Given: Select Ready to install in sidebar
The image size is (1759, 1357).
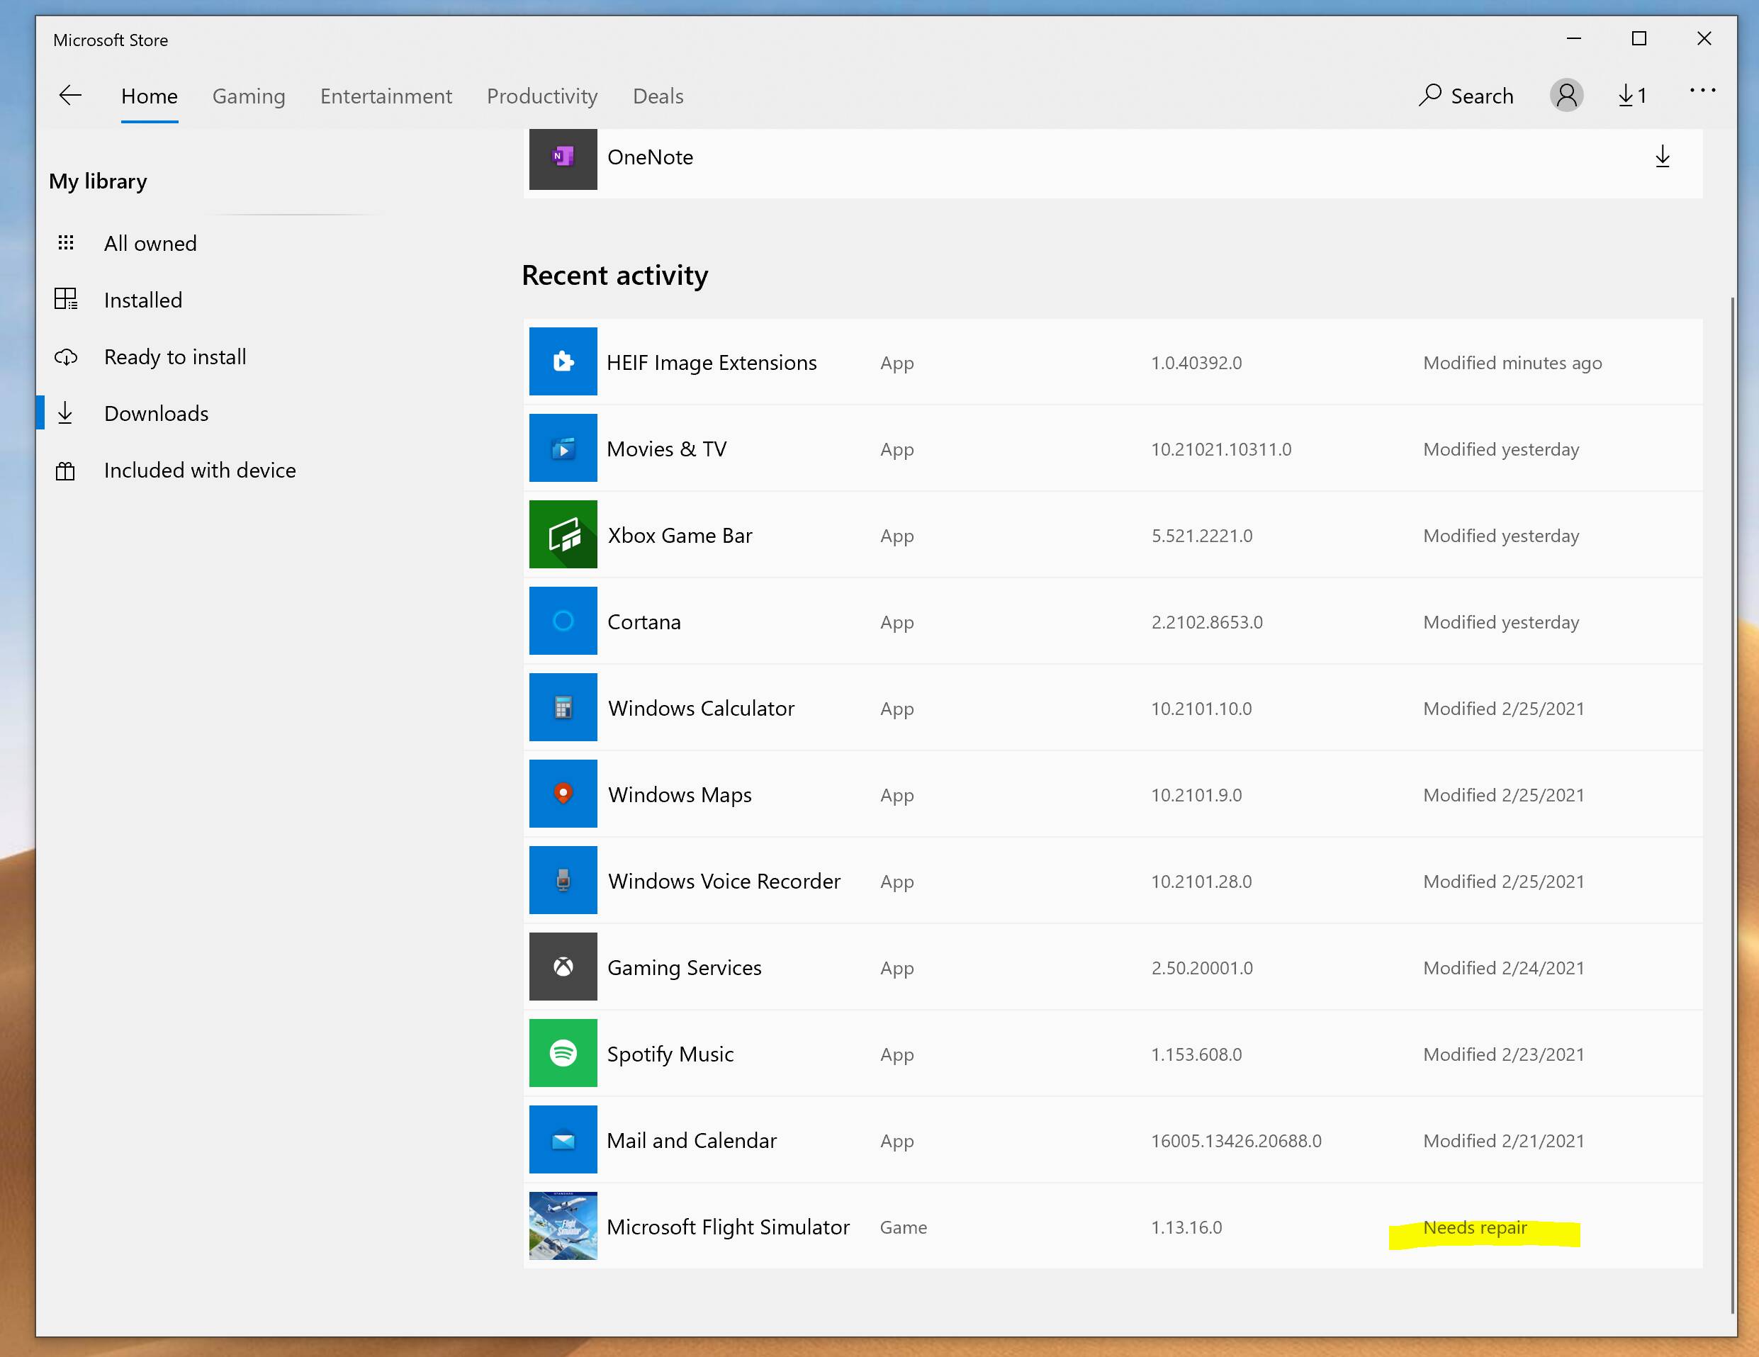Looking at the screenshot, I should [175, 356].
